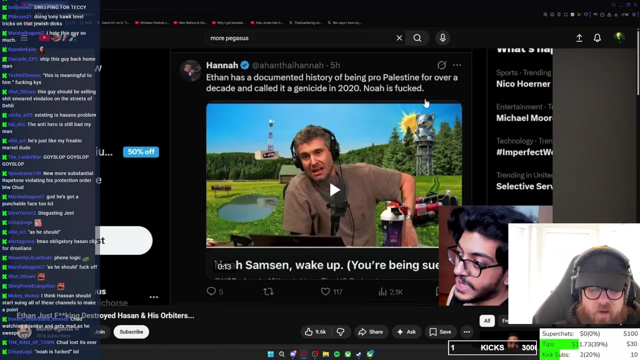Open Windows taskbar search

[281, 354]
